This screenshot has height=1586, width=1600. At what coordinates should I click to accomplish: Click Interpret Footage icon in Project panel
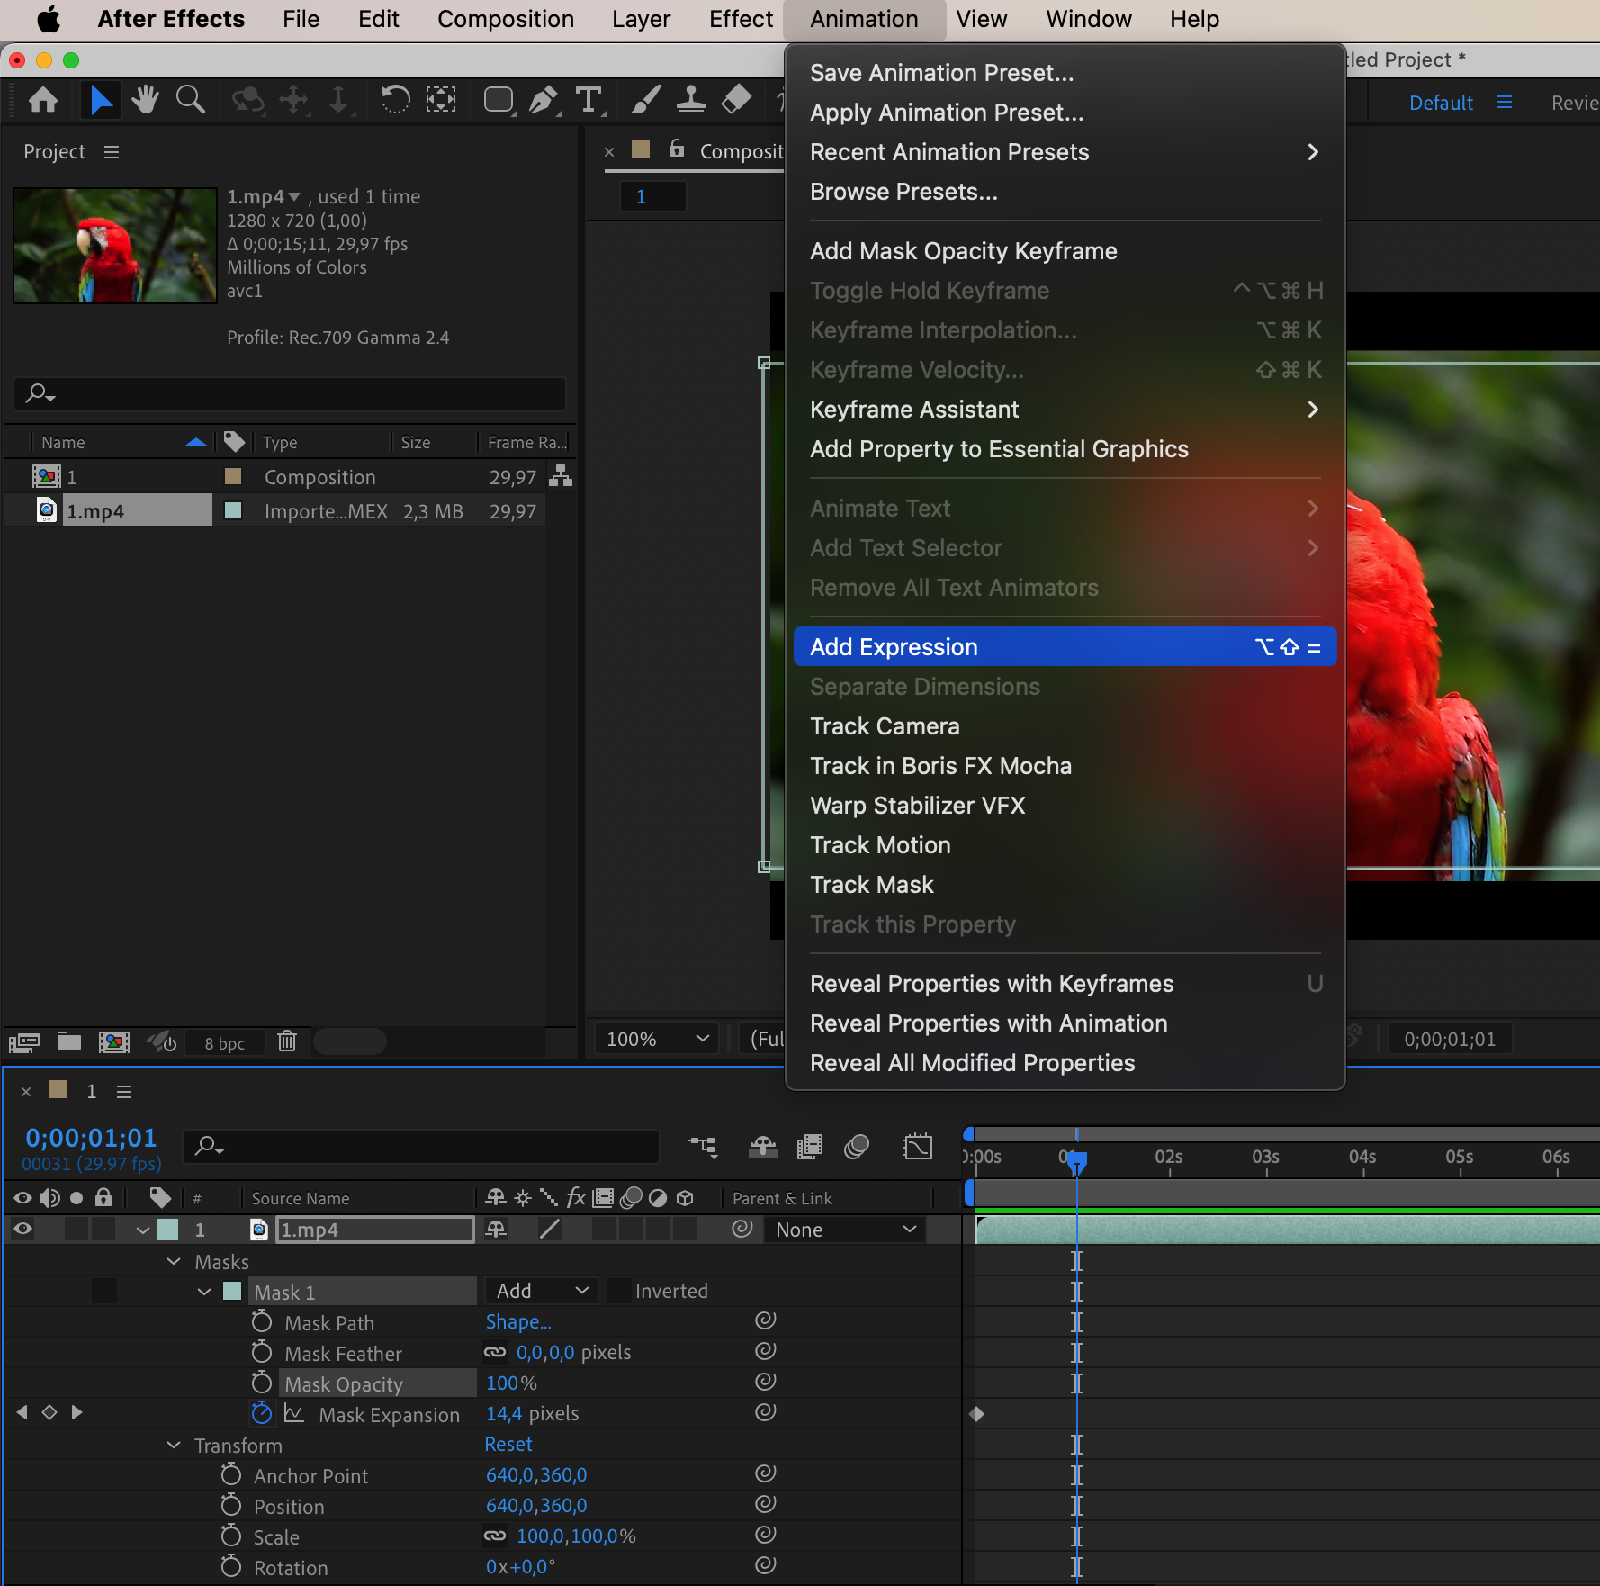(24, 1042)
